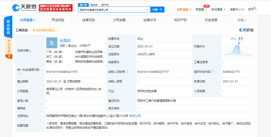Switch to the 司法风险 tab
Screen dimensions: 271x137
coord(58,20)
